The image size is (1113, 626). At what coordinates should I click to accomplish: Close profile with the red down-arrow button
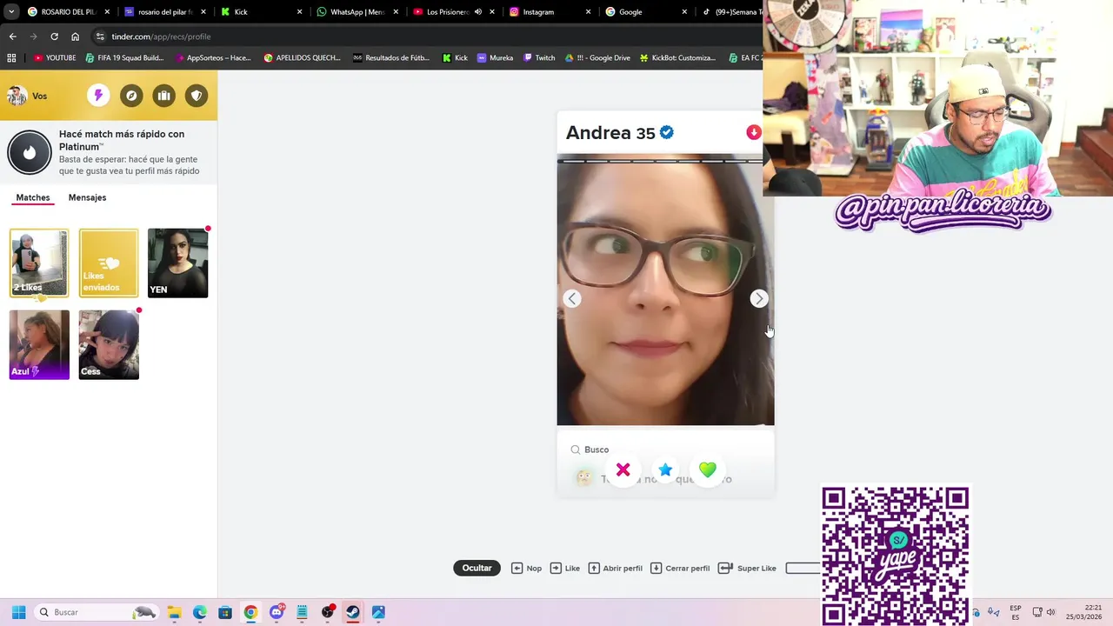pos(754,132)
